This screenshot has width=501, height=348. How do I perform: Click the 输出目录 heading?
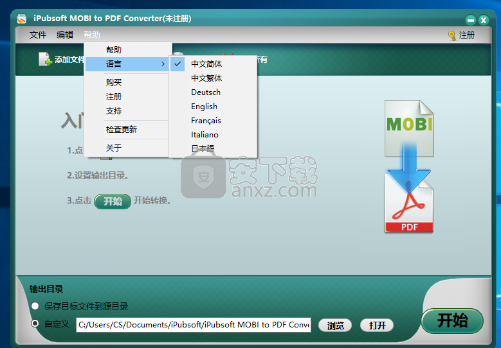click(46, 289)
